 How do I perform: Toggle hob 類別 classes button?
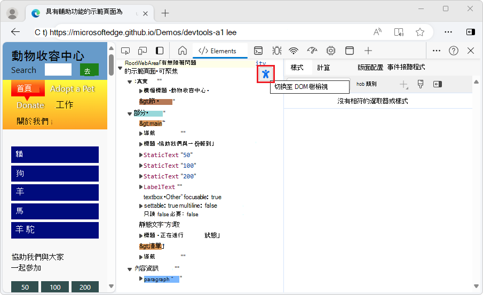(x=367, y=84)
